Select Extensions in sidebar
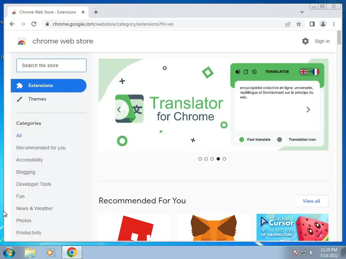 [49, 85]
